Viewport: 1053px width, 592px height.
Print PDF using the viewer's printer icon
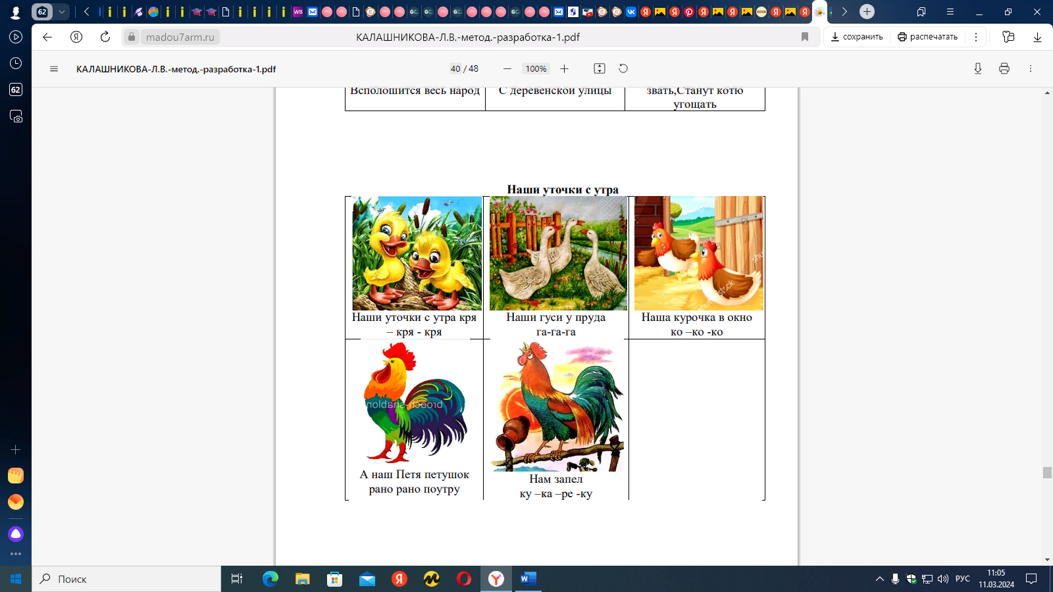pyautogui.click(x=1004, y=68)
